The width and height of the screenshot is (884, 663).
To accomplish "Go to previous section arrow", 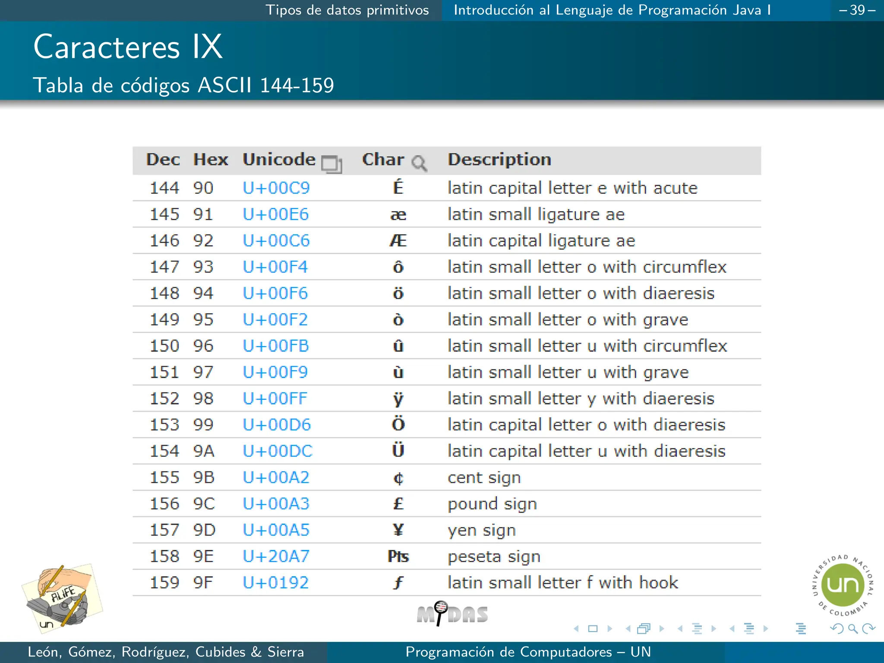I will pos(732,628).
